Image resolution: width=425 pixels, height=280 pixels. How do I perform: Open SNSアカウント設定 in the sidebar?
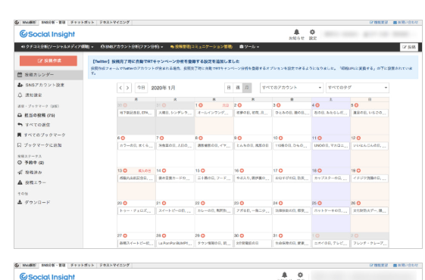tap(41, 85)
